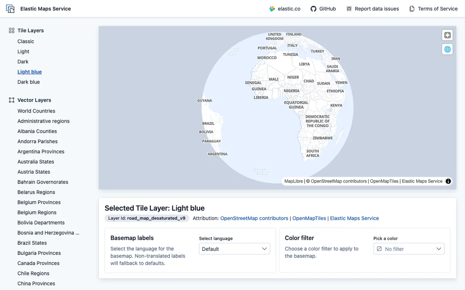Open Australia States vector layer
The image size is (465, 290).
pyautogui.click(x=36, y=162)
